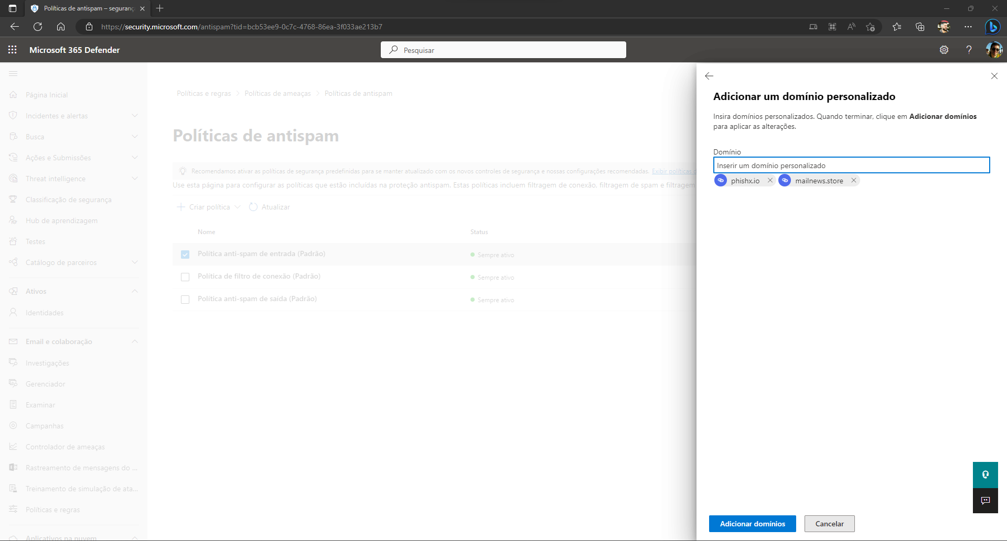Open the Microsoft 365 app launcher grid
The height and width of the screenshot is (541, 1007).
13,50
